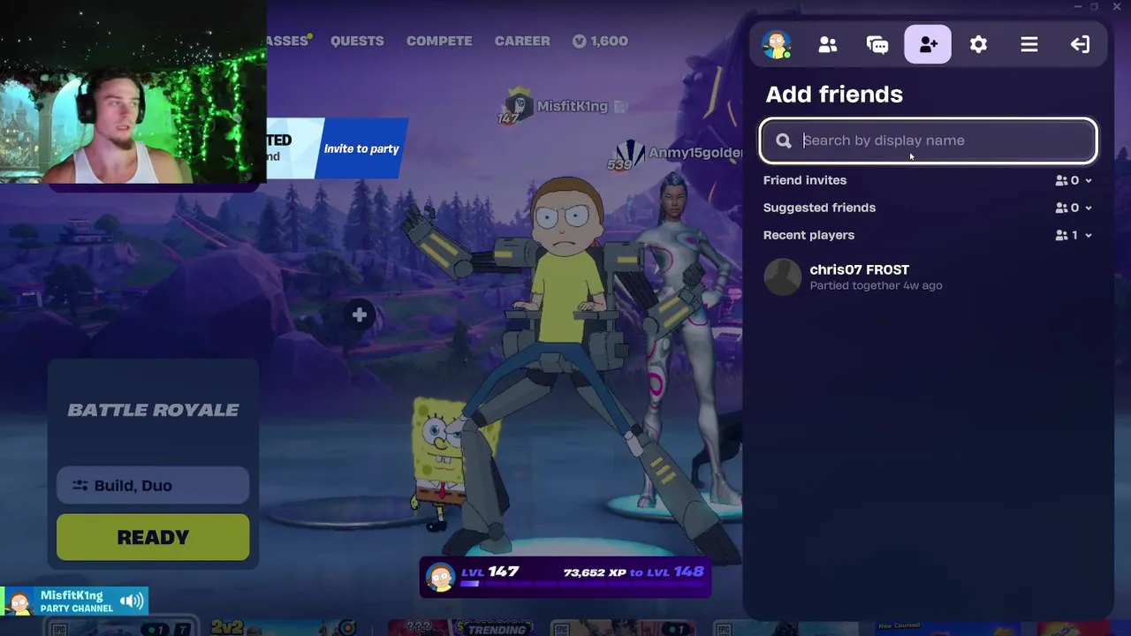Open the Quests tab
1131x636 pixels.
tap(357, 41)
